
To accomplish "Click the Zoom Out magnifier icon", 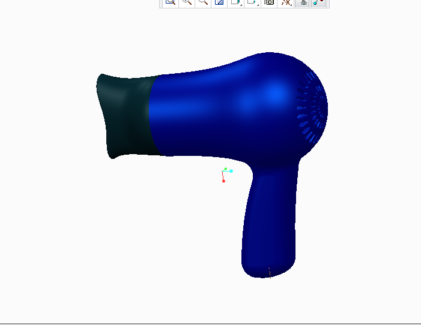I will (x=203, y=2).
